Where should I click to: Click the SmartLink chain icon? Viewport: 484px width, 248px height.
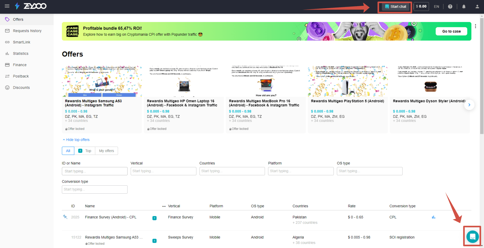pyautogui.click(x=7, y=42)
